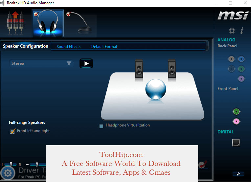251x182 pixels.
Task: Enable Headphone Virtualization checkbox
Action: [101, 126]
